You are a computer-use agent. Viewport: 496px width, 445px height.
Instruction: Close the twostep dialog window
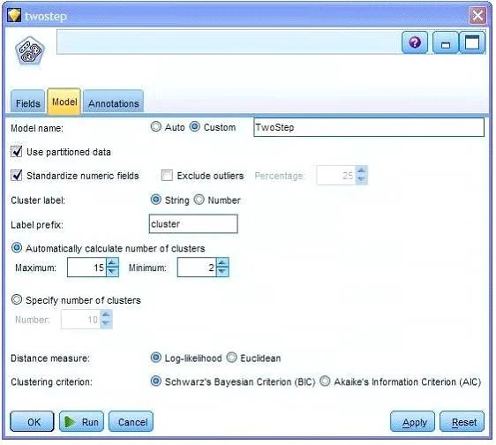[477, 15]
